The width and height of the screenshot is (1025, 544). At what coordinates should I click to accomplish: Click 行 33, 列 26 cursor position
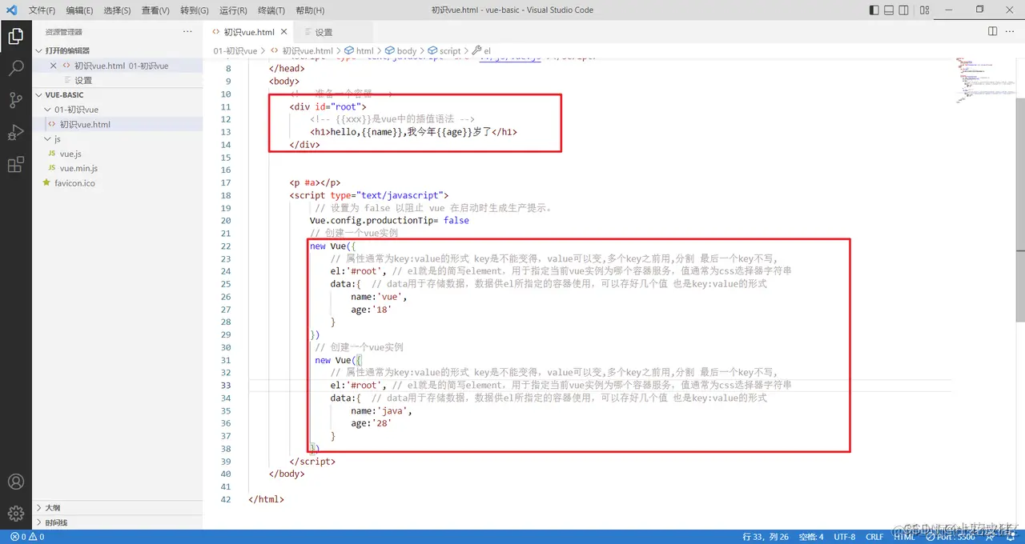[766, 537]
